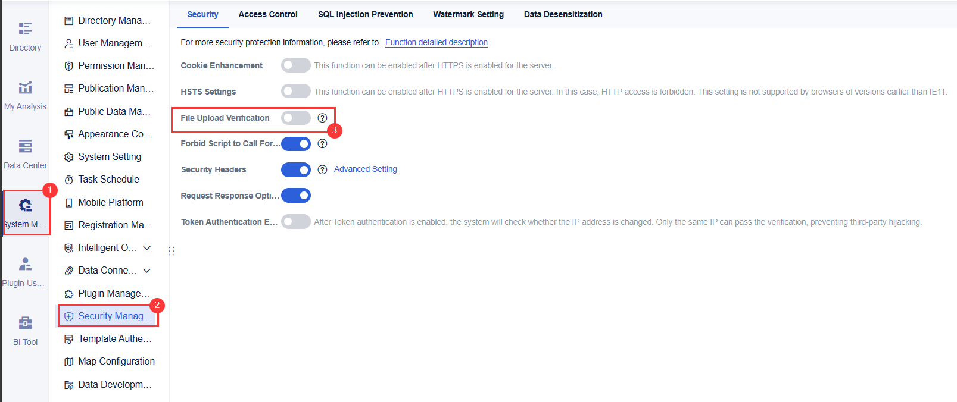Switch to the Access Control tab

point(267,14)
